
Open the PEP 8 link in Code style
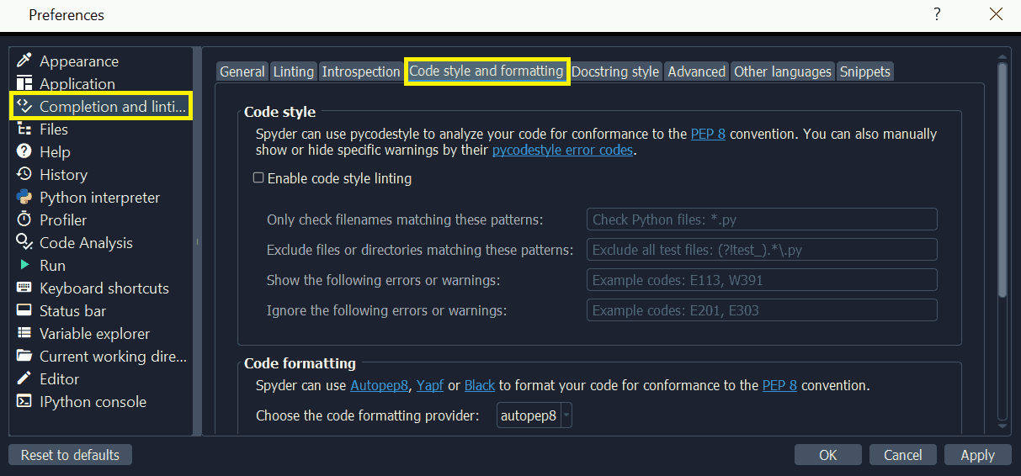click(x=708, y=134)
